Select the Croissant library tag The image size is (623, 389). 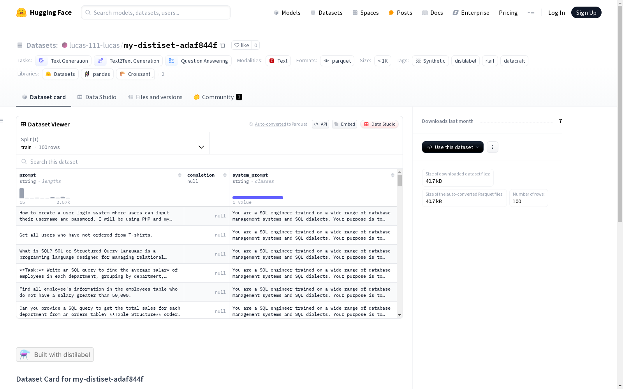[135, 74]
